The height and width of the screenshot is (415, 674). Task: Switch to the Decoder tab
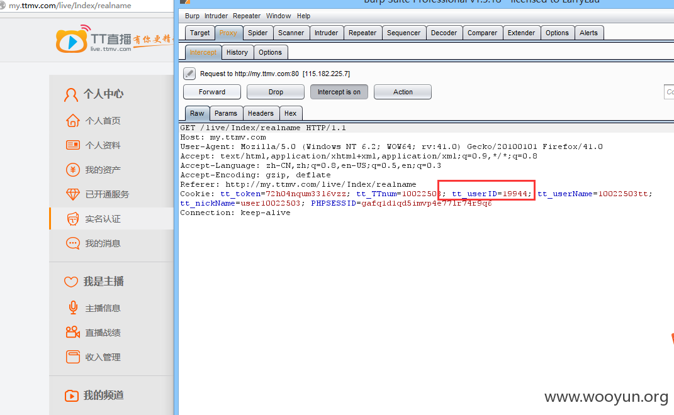pyautogui.click(x=444, y=33)
